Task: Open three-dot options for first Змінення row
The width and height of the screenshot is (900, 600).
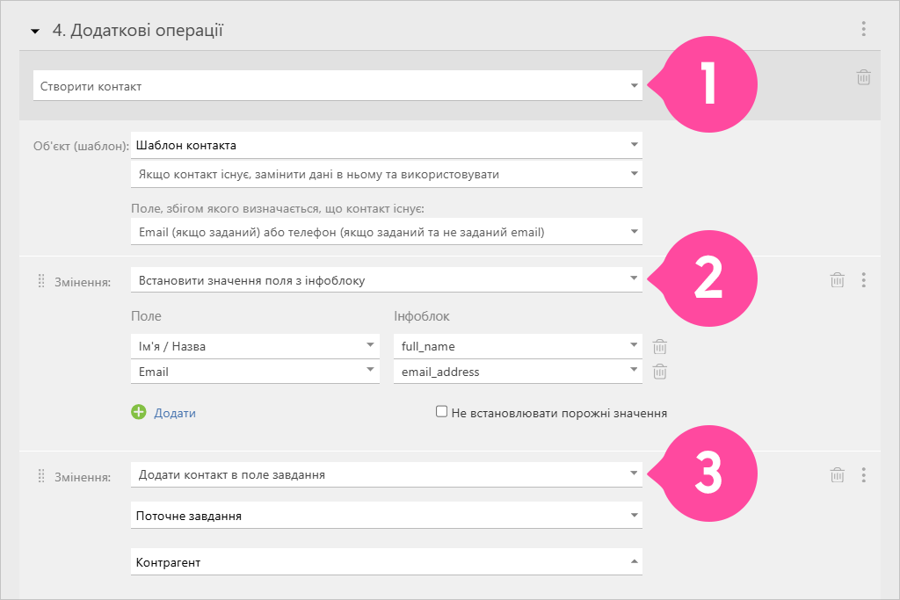Action: (x=863, y=280)
